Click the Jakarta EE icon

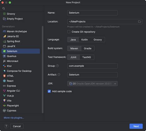4,36
